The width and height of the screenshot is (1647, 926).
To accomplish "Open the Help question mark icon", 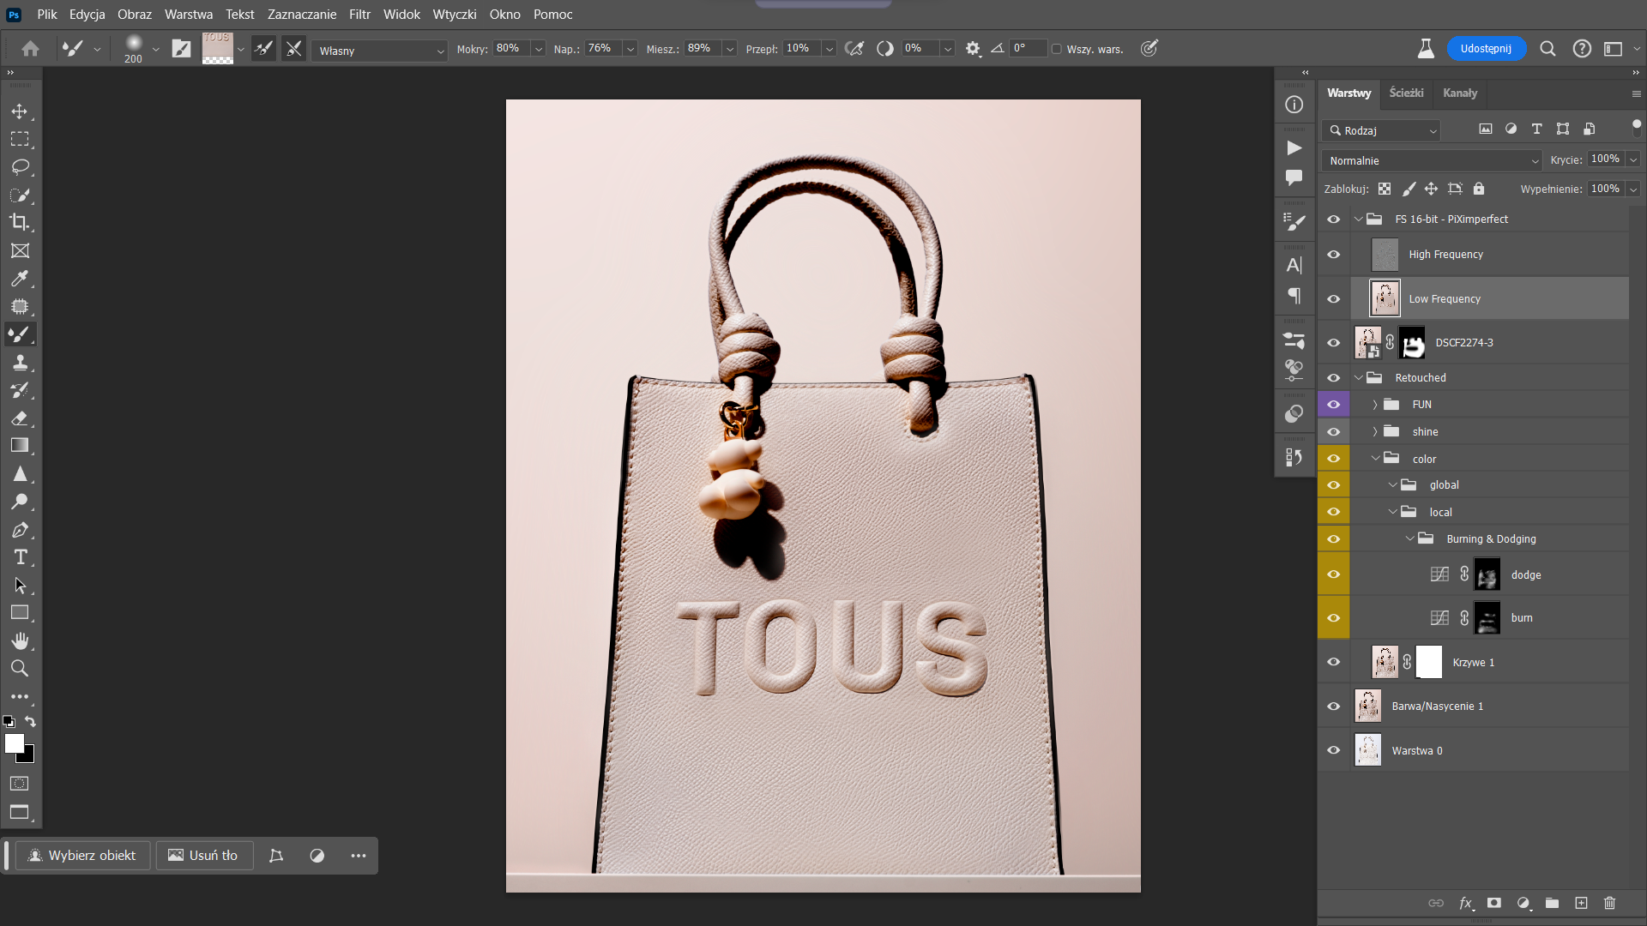I will pos(1582,49).
